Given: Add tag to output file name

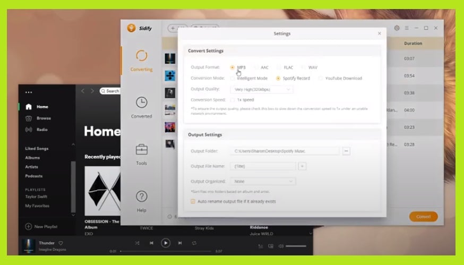Looking at the screenshot, I should (x=302, y=166).
